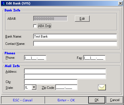Click the disabled ABA# number field

click(x=50, y=19)
